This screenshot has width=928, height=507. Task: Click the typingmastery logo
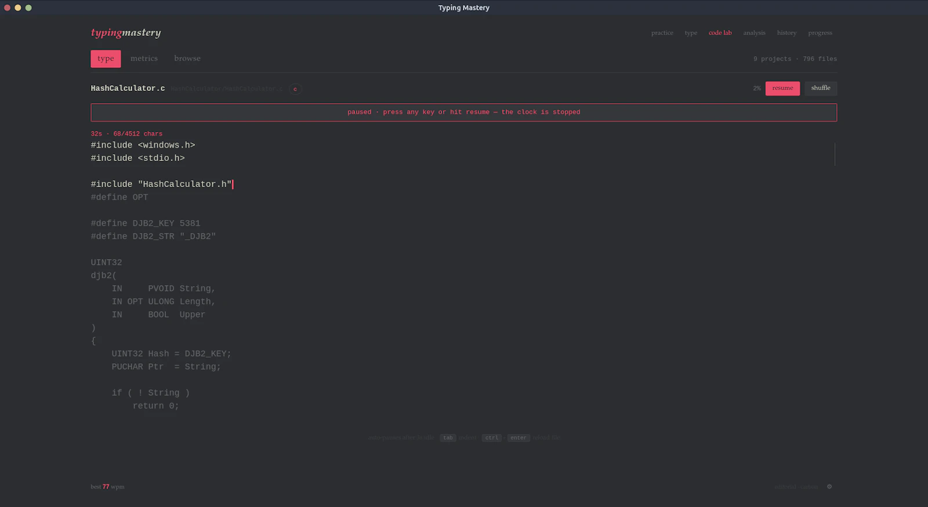[x=126, y=32]
